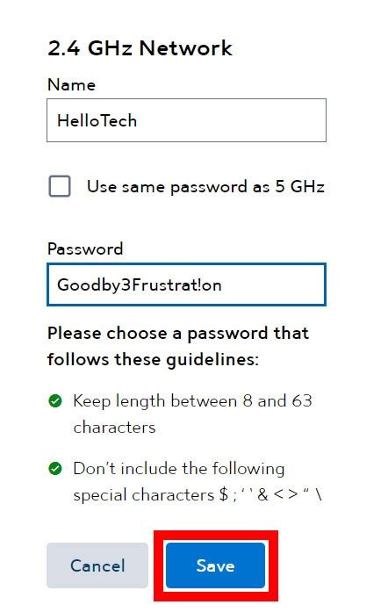Click the "Don't include the following" text
388x612 pixels.
coord(179,468)
